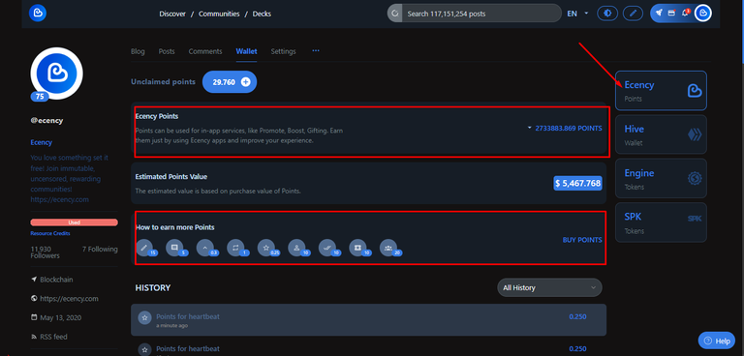This screenshot has width=744, height=356.
Task: Claim points with the plus icon
Action: click(245, 82)
